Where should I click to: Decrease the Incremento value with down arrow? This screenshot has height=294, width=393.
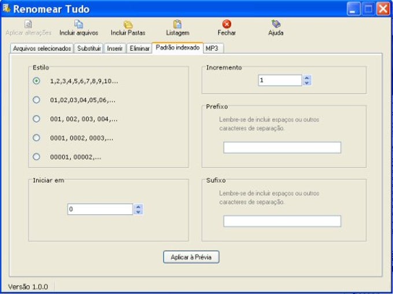point(307,83)
